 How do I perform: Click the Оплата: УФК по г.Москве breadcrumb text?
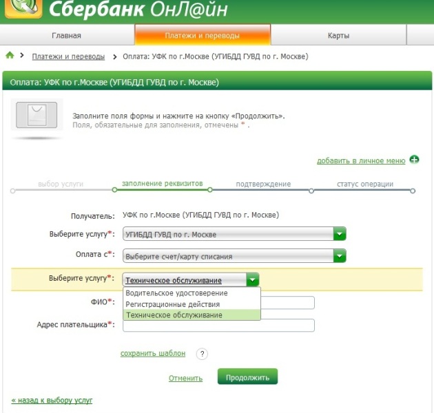coord(216,56)
